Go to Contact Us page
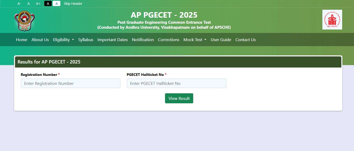This screenshot has height=151, width=354. [x=245, y=40]
